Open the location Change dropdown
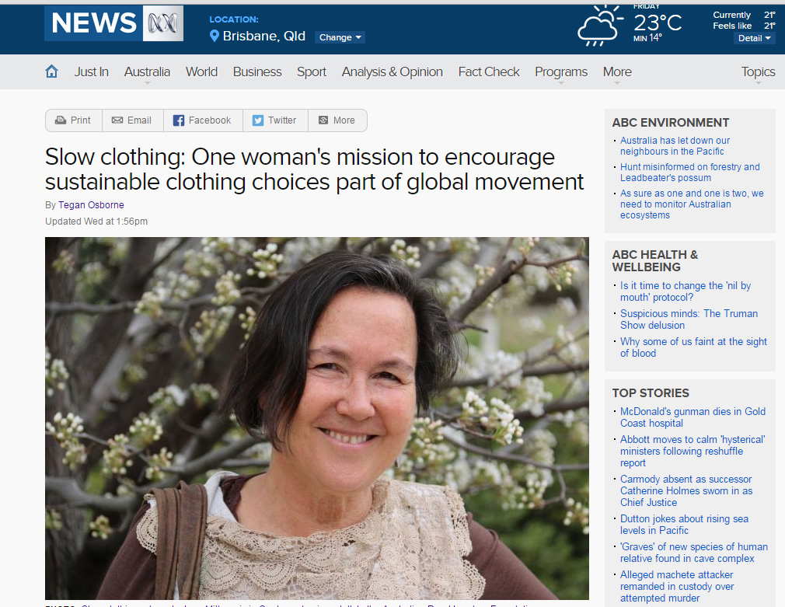The image size is (785, 607). (x=340, y=37)
